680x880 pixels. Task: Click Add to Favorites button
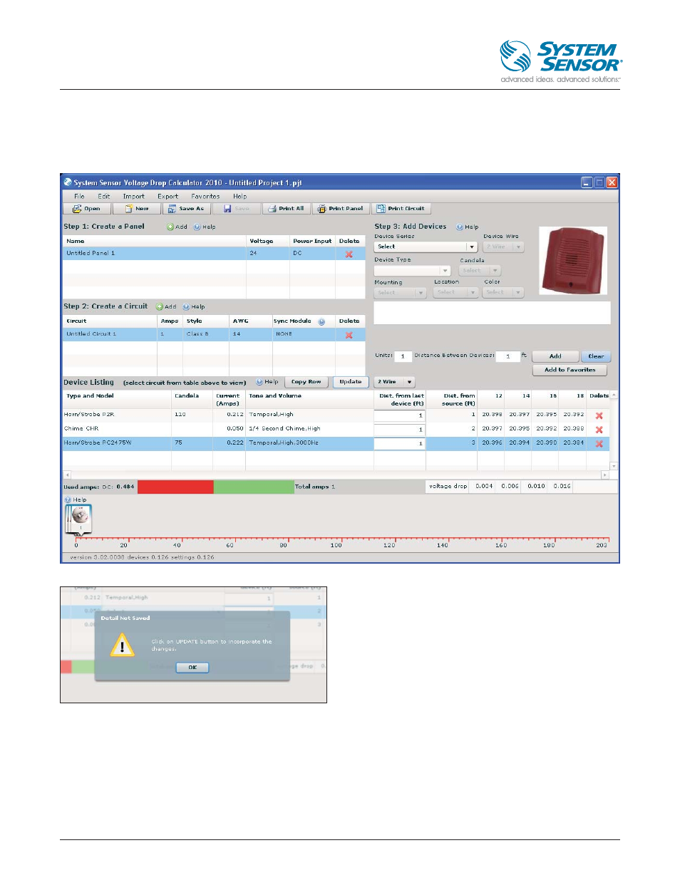pos(570,371)
